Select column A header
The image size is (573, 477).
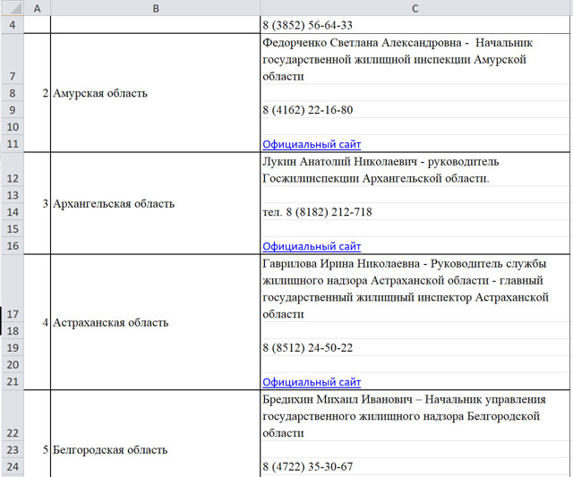pos(38,8)
